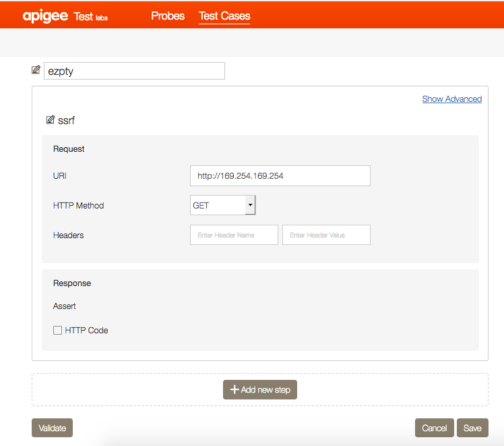Viewport: 504px width, 446px height.
Task: Switch to the Test Cases tab
Action: click(x=224, y=16)
